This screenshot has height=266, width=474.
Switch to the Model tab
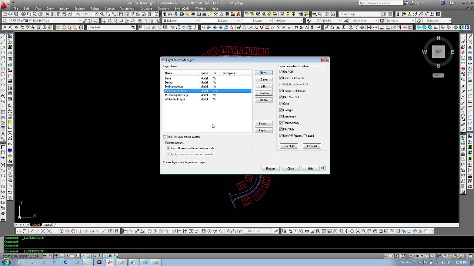(36, 225)
